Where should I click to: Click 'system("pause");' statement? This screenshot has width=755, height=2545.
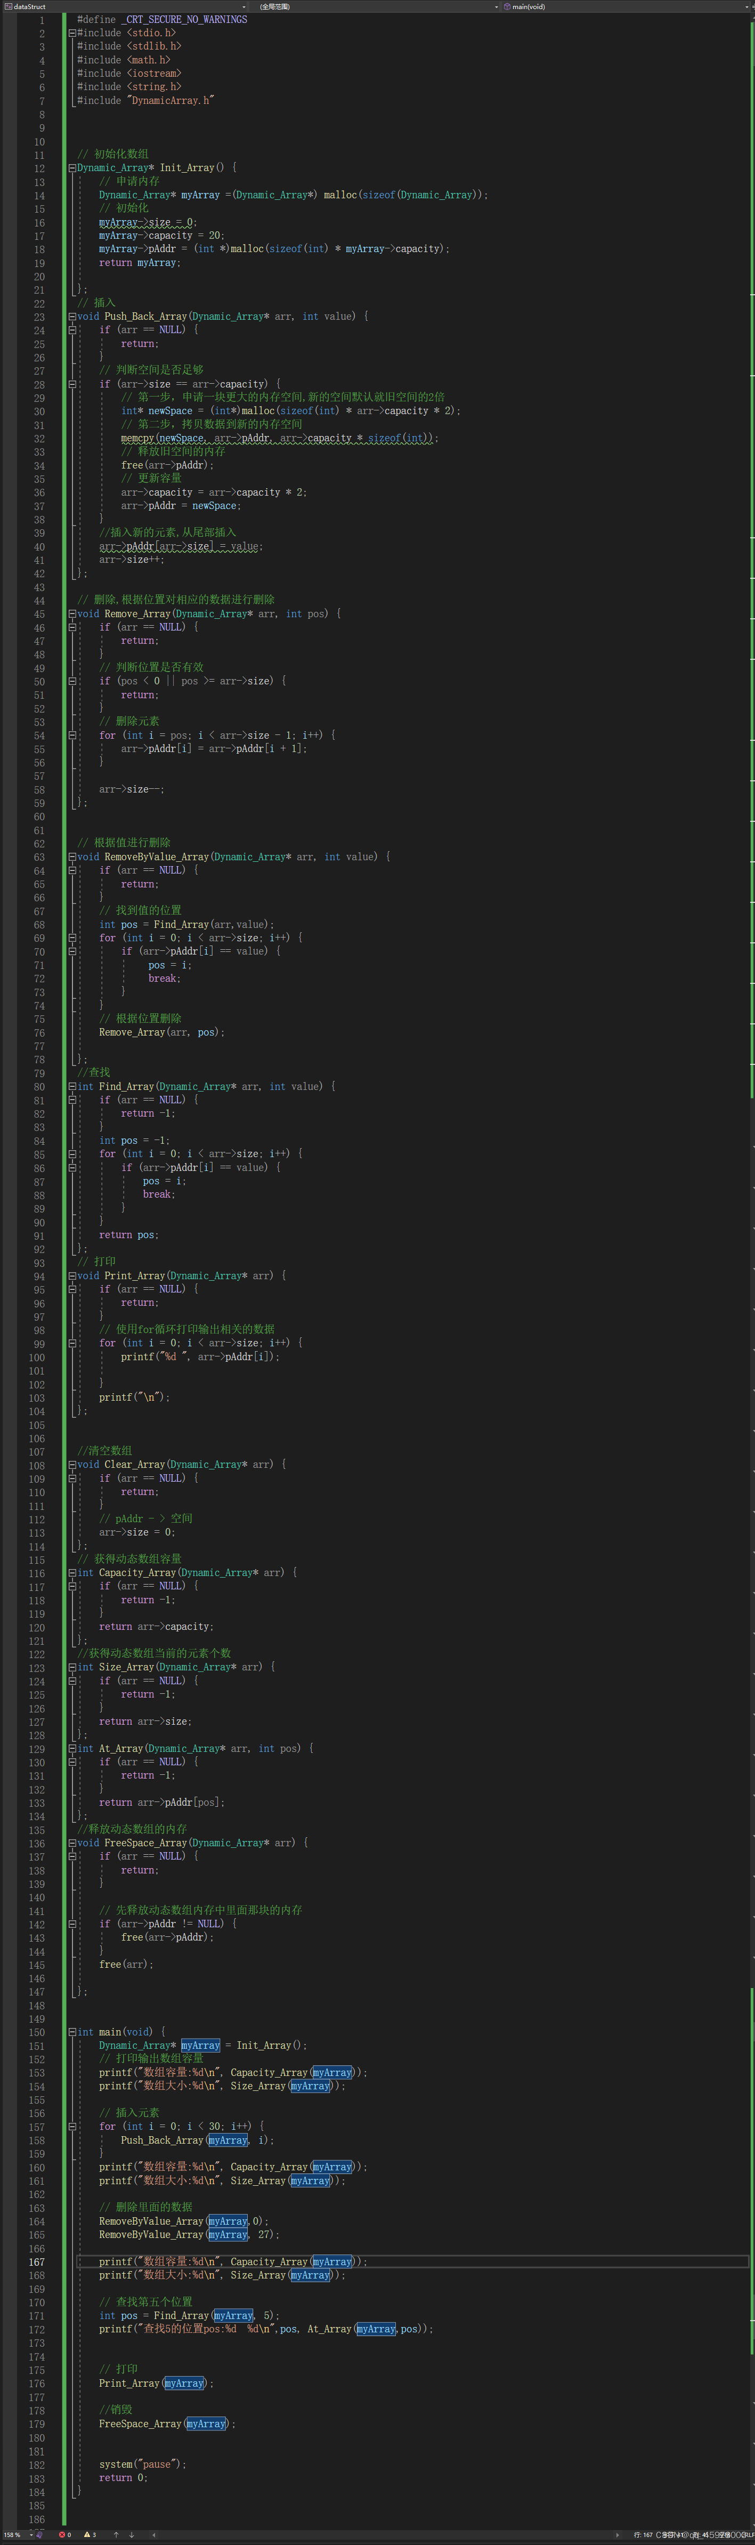tap(142, 2465)
